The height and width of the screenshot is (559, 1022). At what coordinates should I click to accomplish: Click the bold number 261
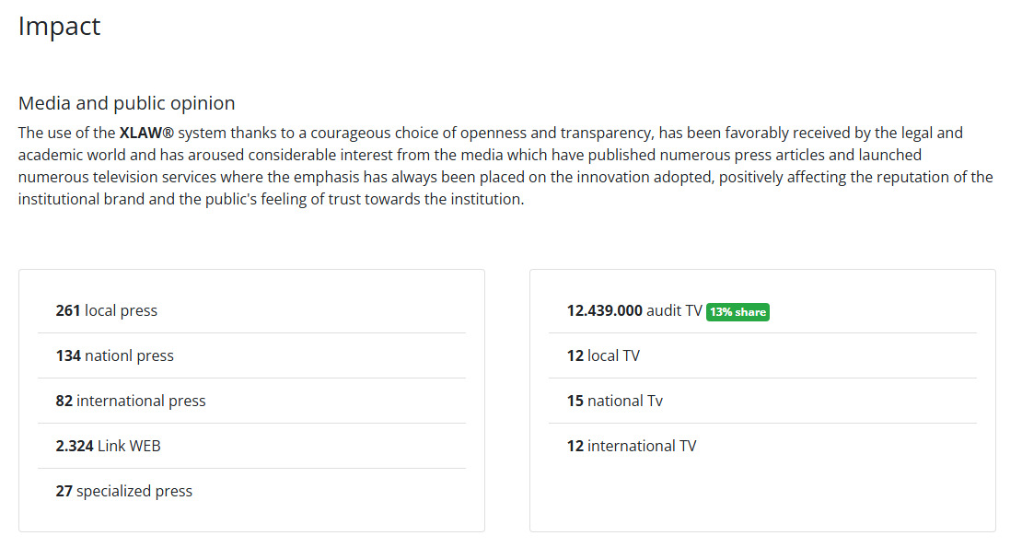68,310
